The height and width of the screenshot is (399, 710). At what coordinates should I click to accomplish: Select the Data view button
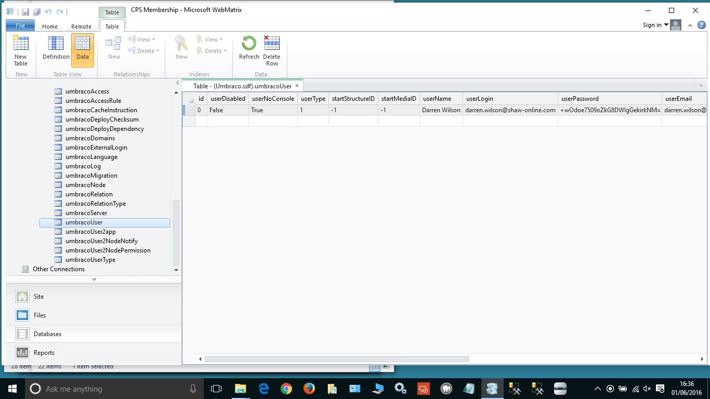83,50
